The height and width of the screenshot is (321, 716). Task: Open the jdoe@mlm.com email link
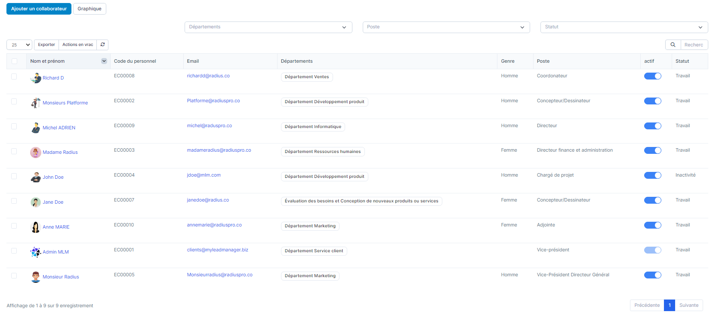(204, 175)
